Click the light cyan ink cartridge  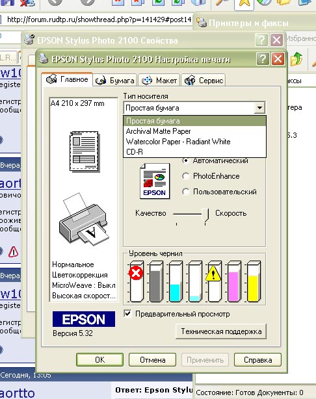point(195,281)
